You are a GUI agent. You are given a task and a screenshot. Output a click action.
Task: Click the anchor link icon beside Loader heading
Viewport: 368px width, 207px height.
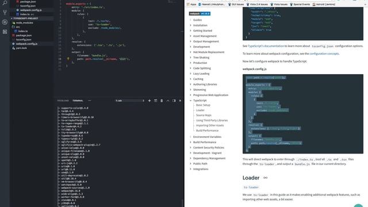(x=265, y=178)
